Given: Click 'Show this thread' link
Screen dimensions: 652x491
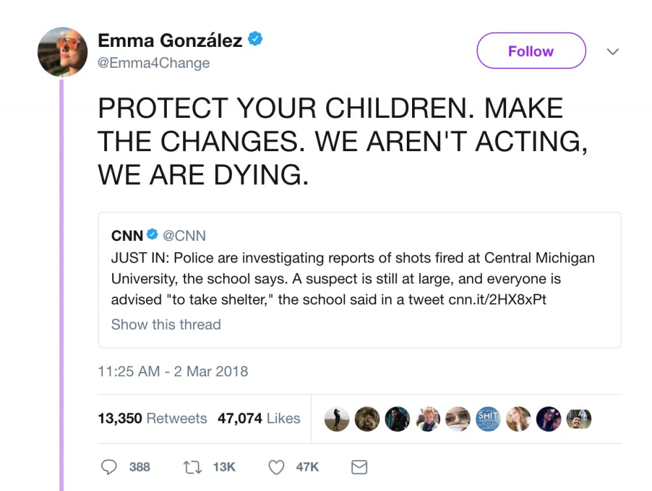Looking at the screenshot, I should pos(166,324).
